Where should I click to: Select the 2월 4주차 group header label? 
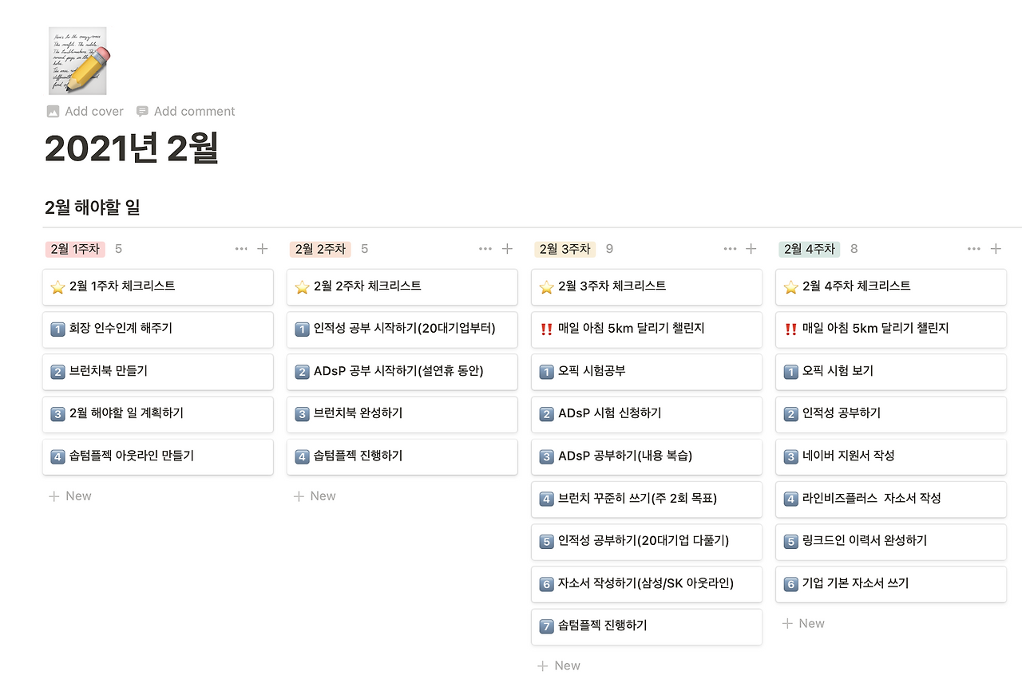[809, 248]
